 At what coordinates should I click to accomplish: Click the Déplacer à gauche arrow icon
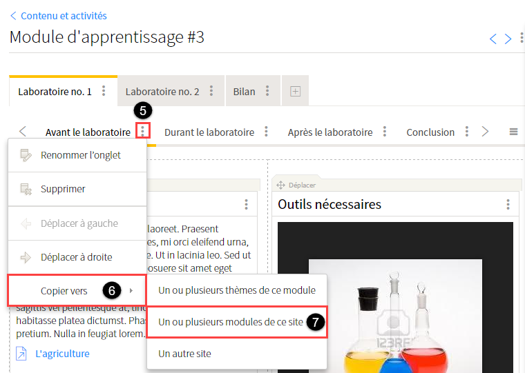(26, 223)
